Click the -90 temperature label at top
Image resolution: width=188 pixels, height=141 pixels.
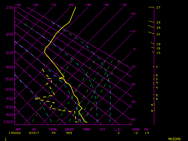coord(18,5)
